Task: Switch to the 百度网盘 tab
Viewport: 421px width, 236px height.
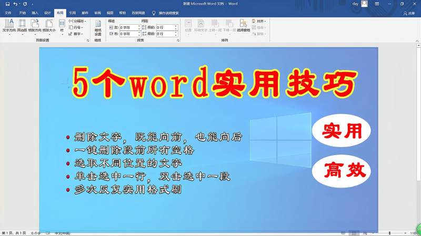Action: pyautogui.click(x=138, y=13)
